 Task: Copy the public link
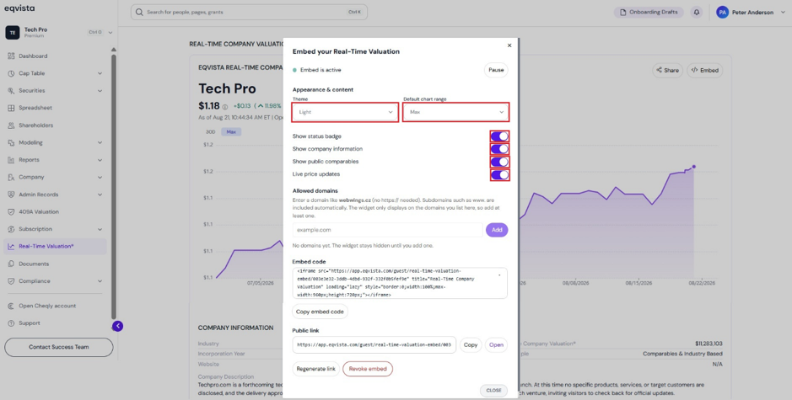(471, 345)
